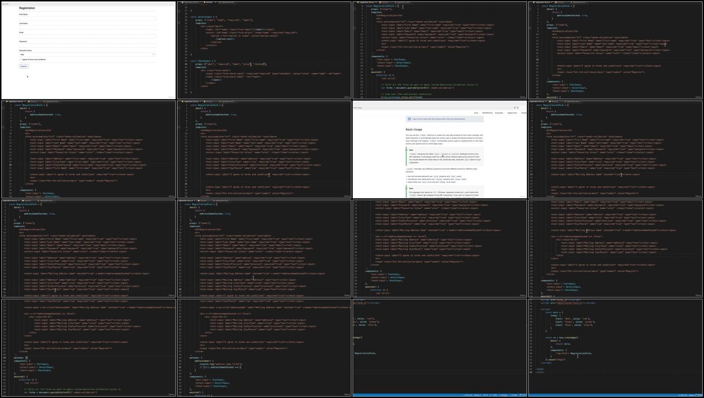Open the Ecosystem menu in Vue site
Viewport: 704px width, 398px height.
(x=499, y=113)
